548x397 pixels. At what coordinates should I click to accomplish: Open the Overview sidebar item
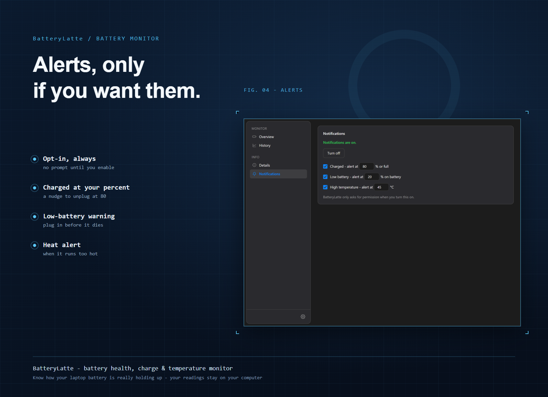278,137
